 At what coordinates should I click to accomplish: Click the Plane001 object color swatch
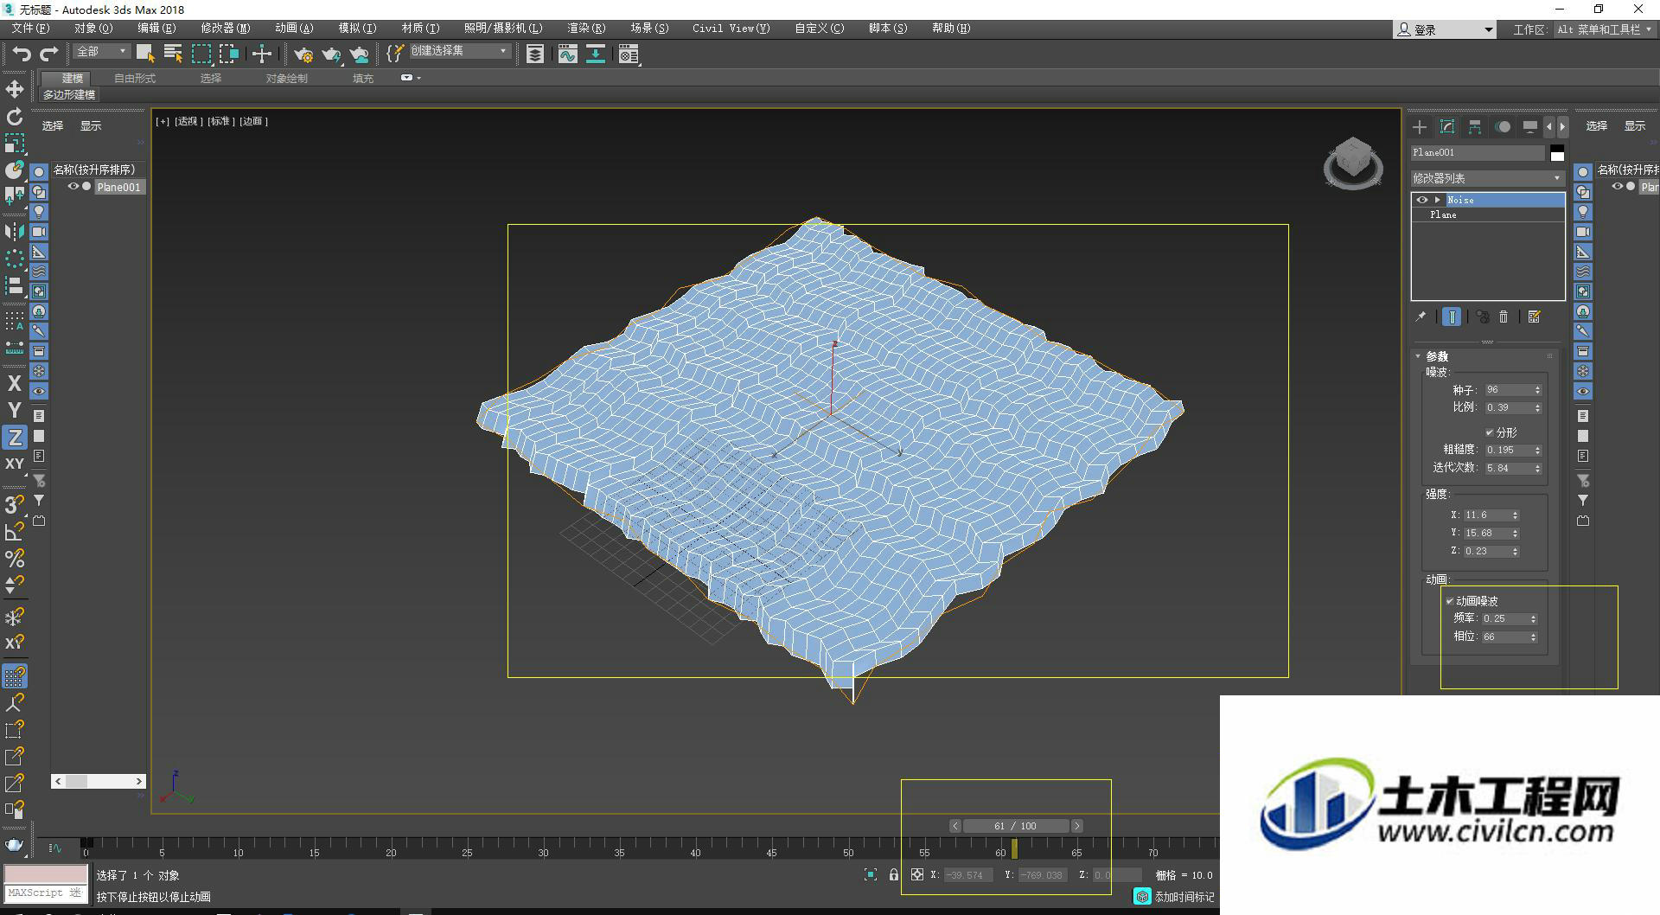point(1557,153)
